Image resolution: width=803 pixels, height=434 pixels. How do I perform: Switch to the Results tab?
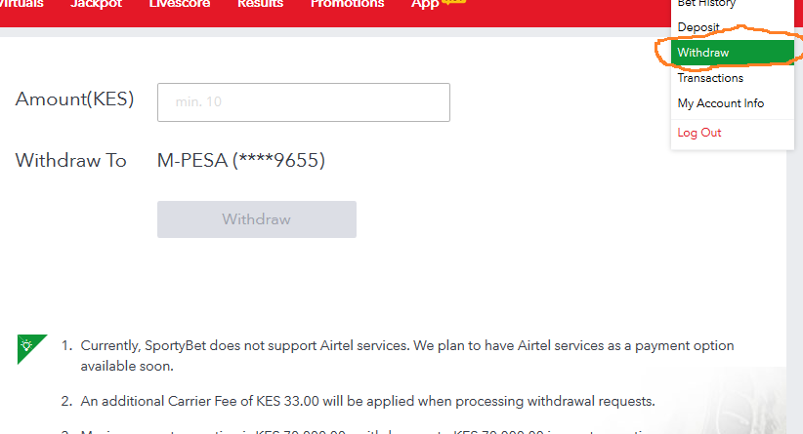260,4
